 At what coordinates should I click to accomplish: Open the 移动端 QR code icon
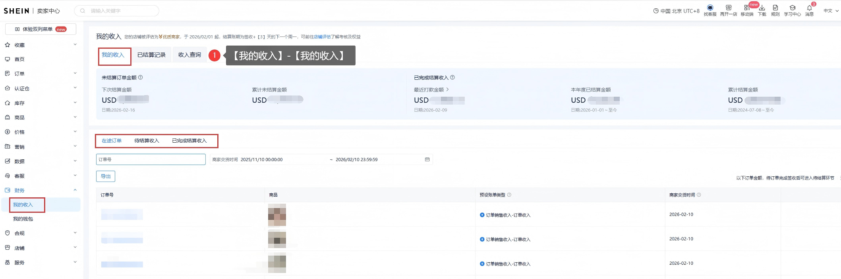tap(747, 8)
